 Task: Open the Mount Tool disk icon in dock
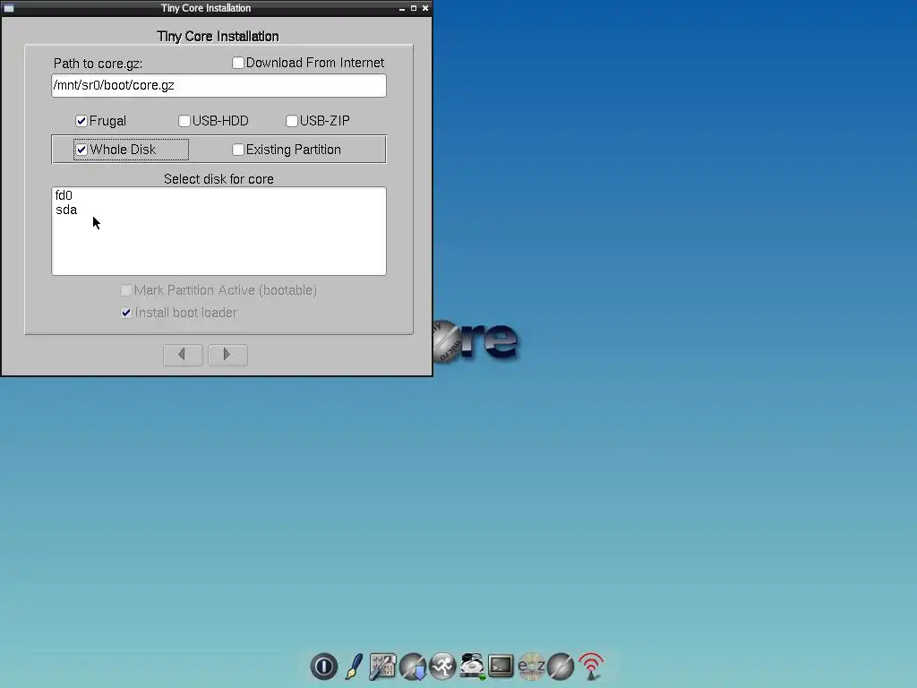472,666
